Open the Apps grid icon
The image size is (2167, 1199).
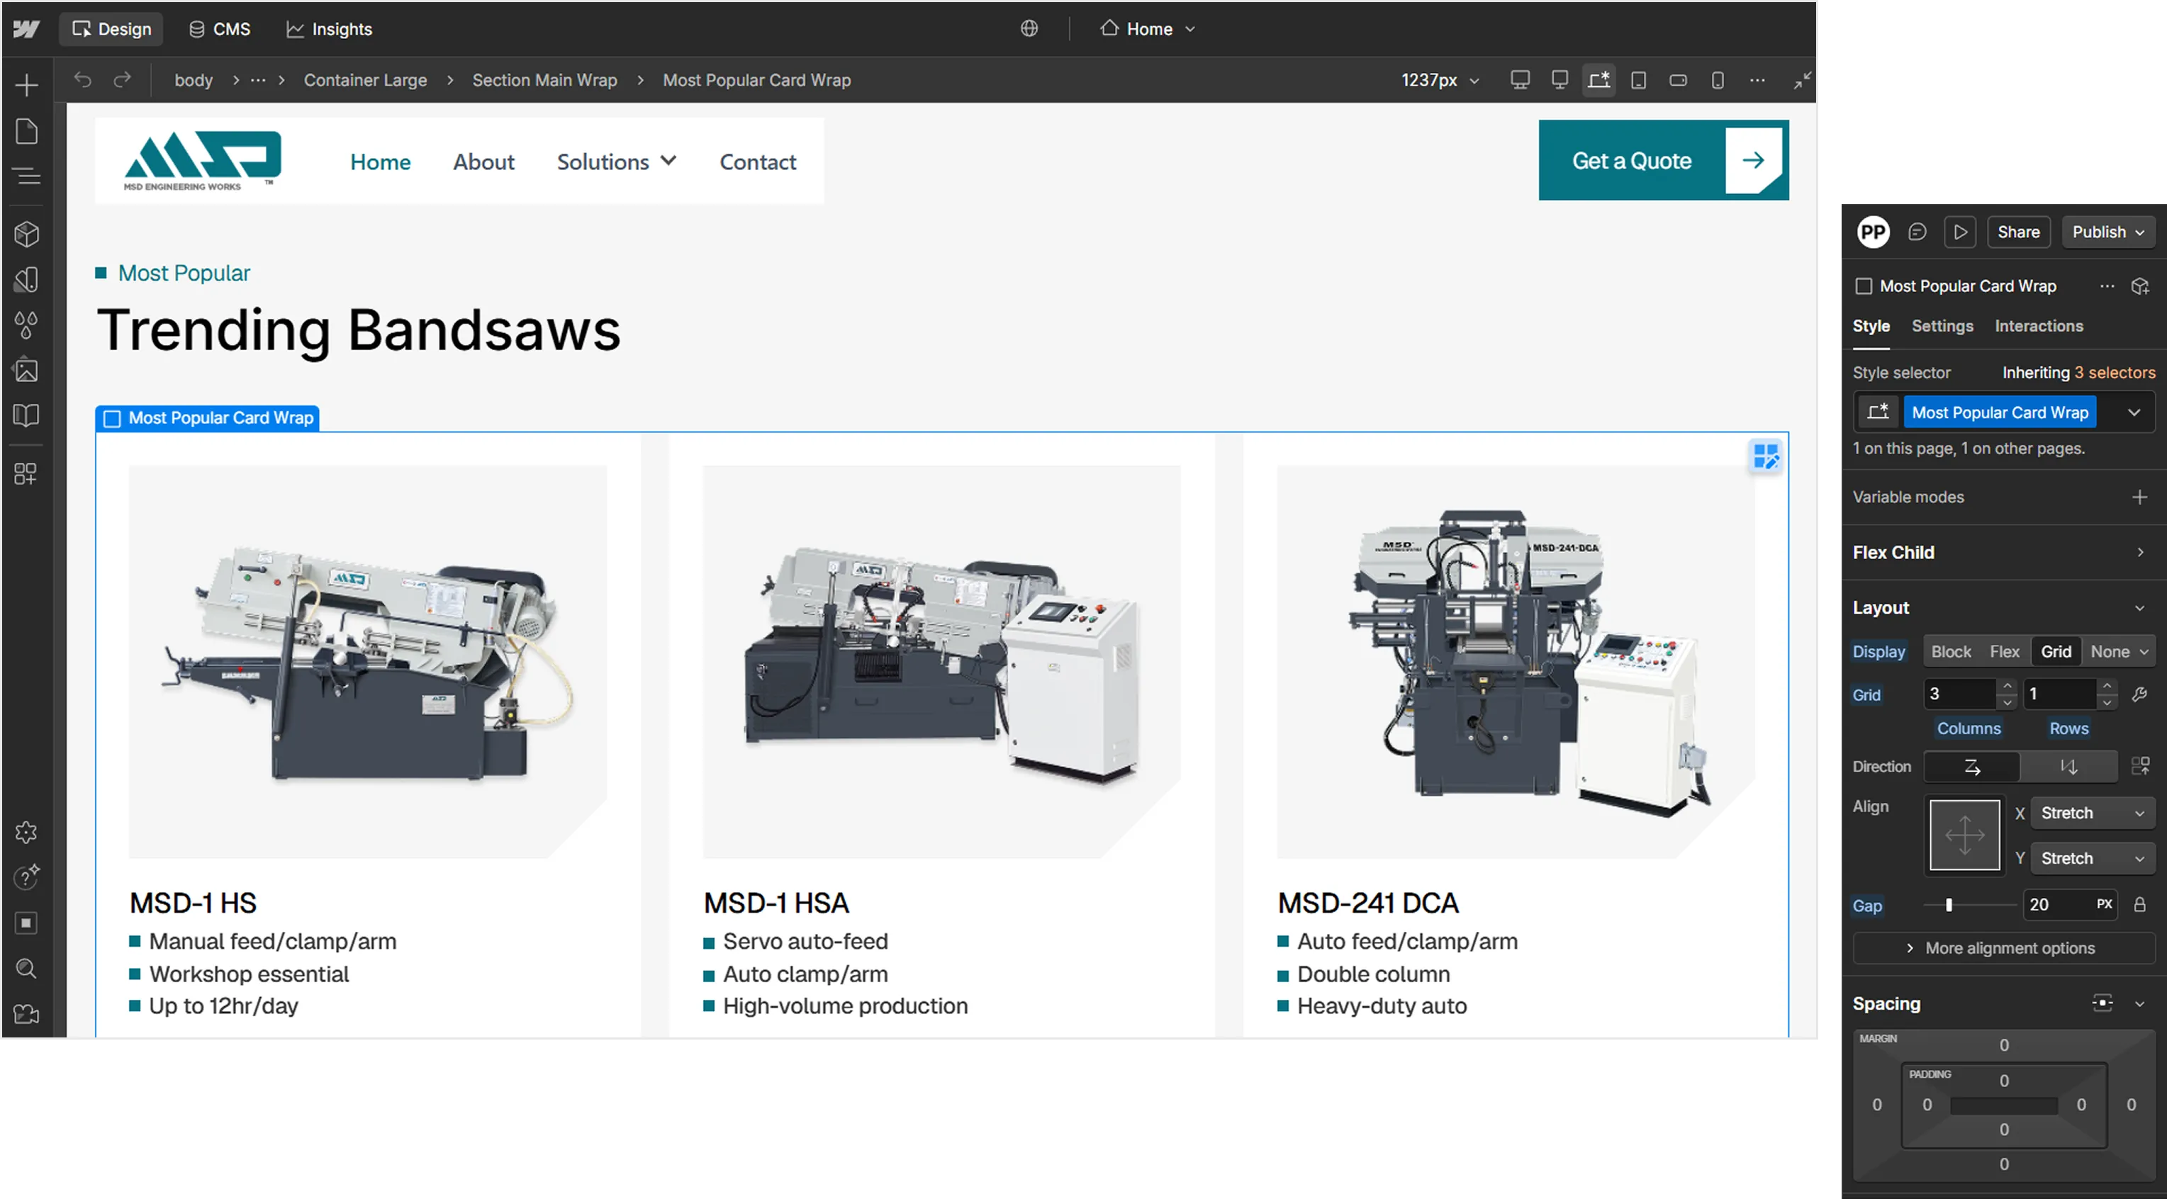(x=26, y=473)
